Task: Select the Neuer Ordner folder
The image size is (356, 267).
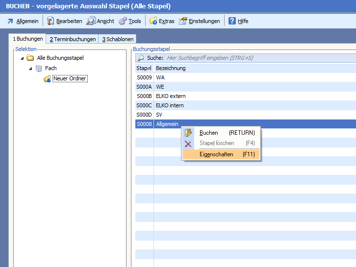Action: click(70, 79)
